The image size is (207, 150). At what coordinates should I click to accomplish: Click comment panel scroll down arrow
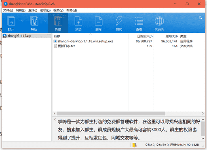(203, 139)
